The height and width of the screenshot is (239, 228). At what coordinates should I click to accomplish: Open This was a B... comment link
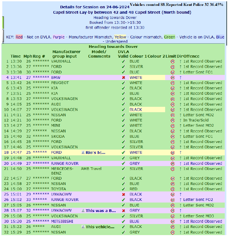pos(101,210)
